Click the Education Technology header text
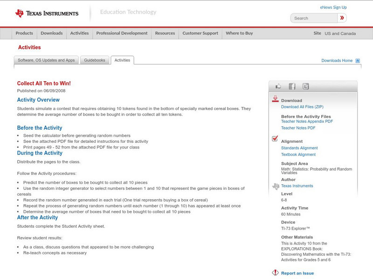373x279 pixels. click(128, 12)
